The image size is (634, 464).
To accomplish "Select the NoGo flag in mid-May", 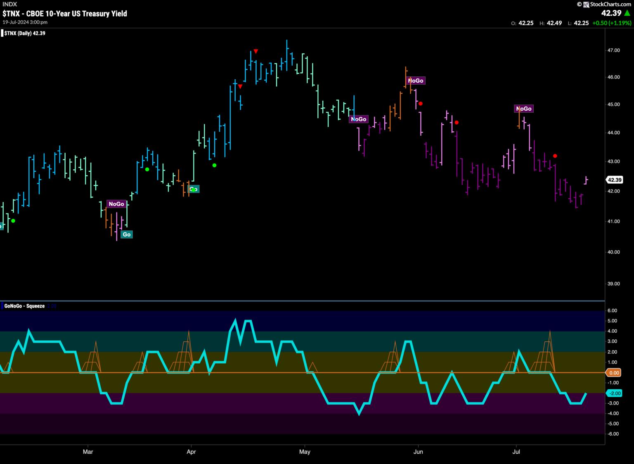I will (358, 119).
